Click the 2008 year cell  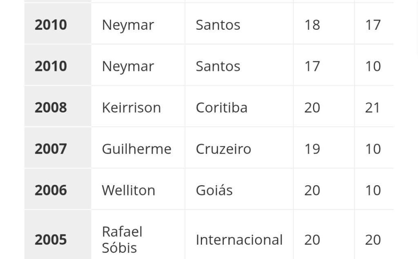51,108
